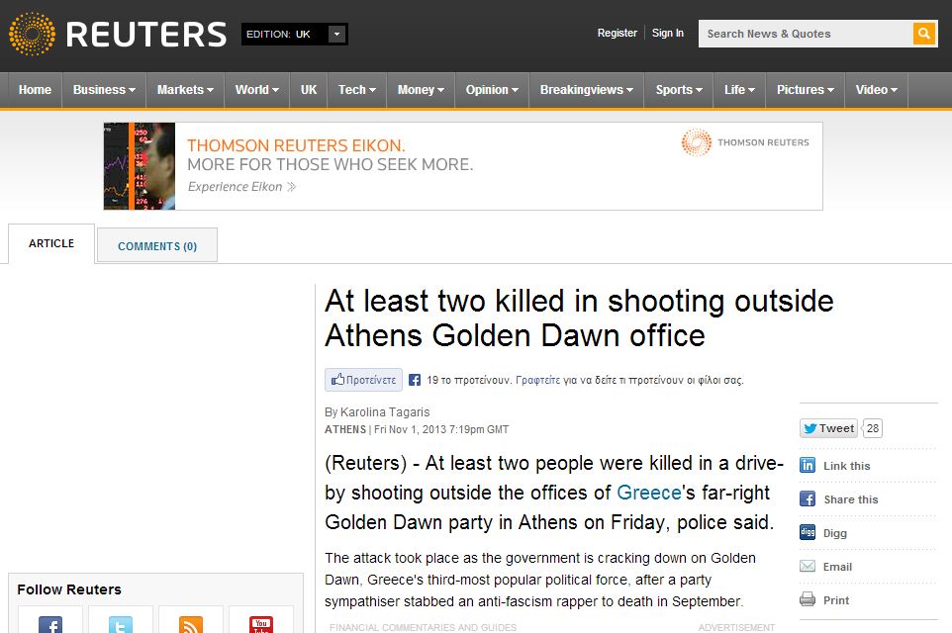Click the Facebook Share this icon

808,499
